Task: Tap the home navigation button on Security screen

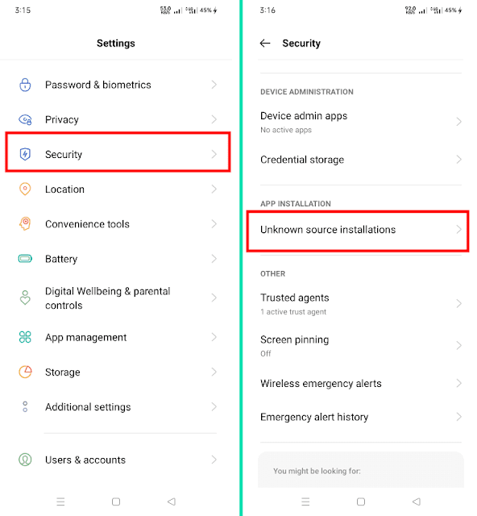Action: (x=361, y=501)
